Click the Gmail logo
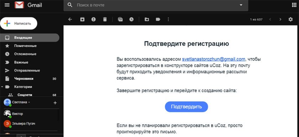The image size is (299, 137). [x=28, y=5]
